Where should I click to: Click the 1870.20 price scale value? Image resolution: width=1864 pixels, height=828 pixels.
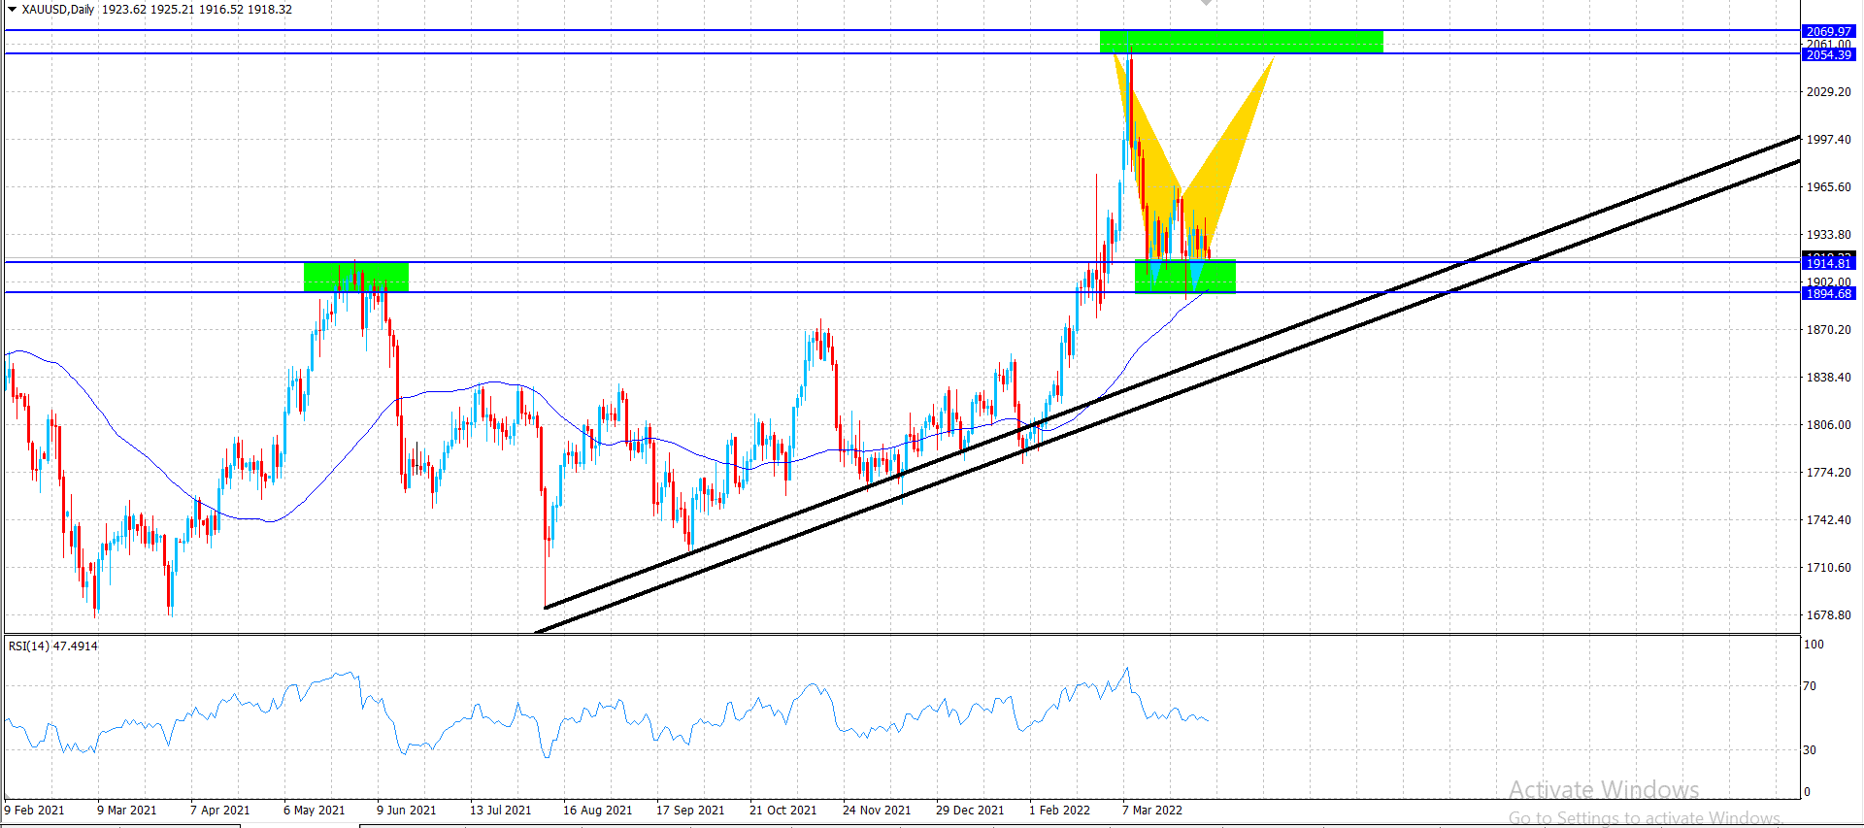[1828, 330]
